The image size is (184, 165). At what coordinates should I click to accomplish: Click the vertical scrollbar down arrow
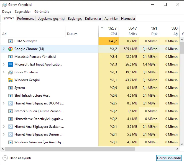(182, 144)
